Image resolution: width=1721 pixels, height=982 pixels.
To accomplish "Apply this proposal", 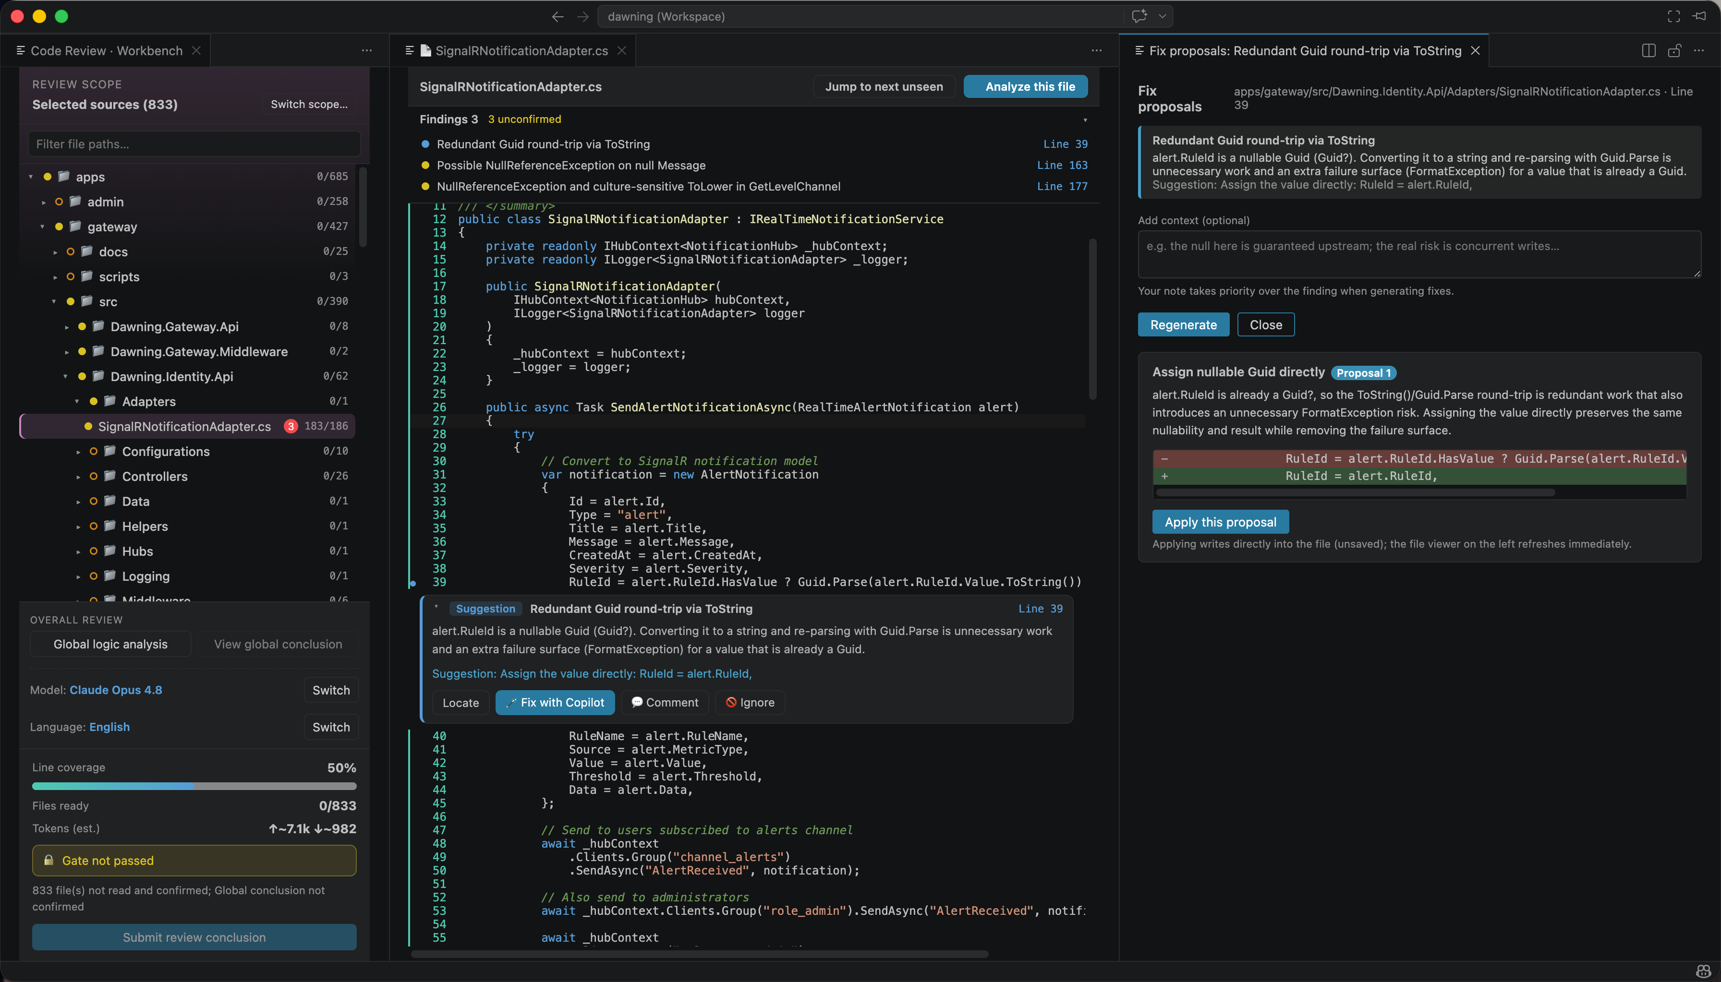I will pyautogui.click(x=1221, y=522).
